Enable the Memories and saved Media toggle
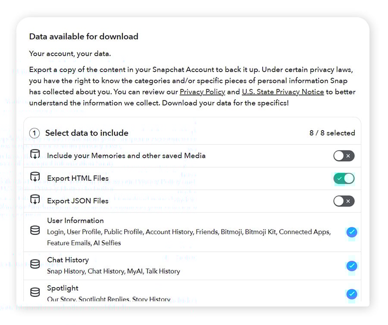388x325 pixels. (344, 156)
